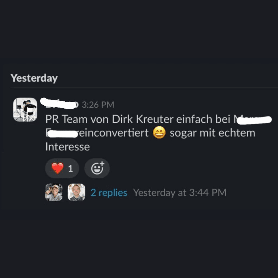
Task: Click the redacted word before reinconvertiert
Action: (x=62, y=133)
